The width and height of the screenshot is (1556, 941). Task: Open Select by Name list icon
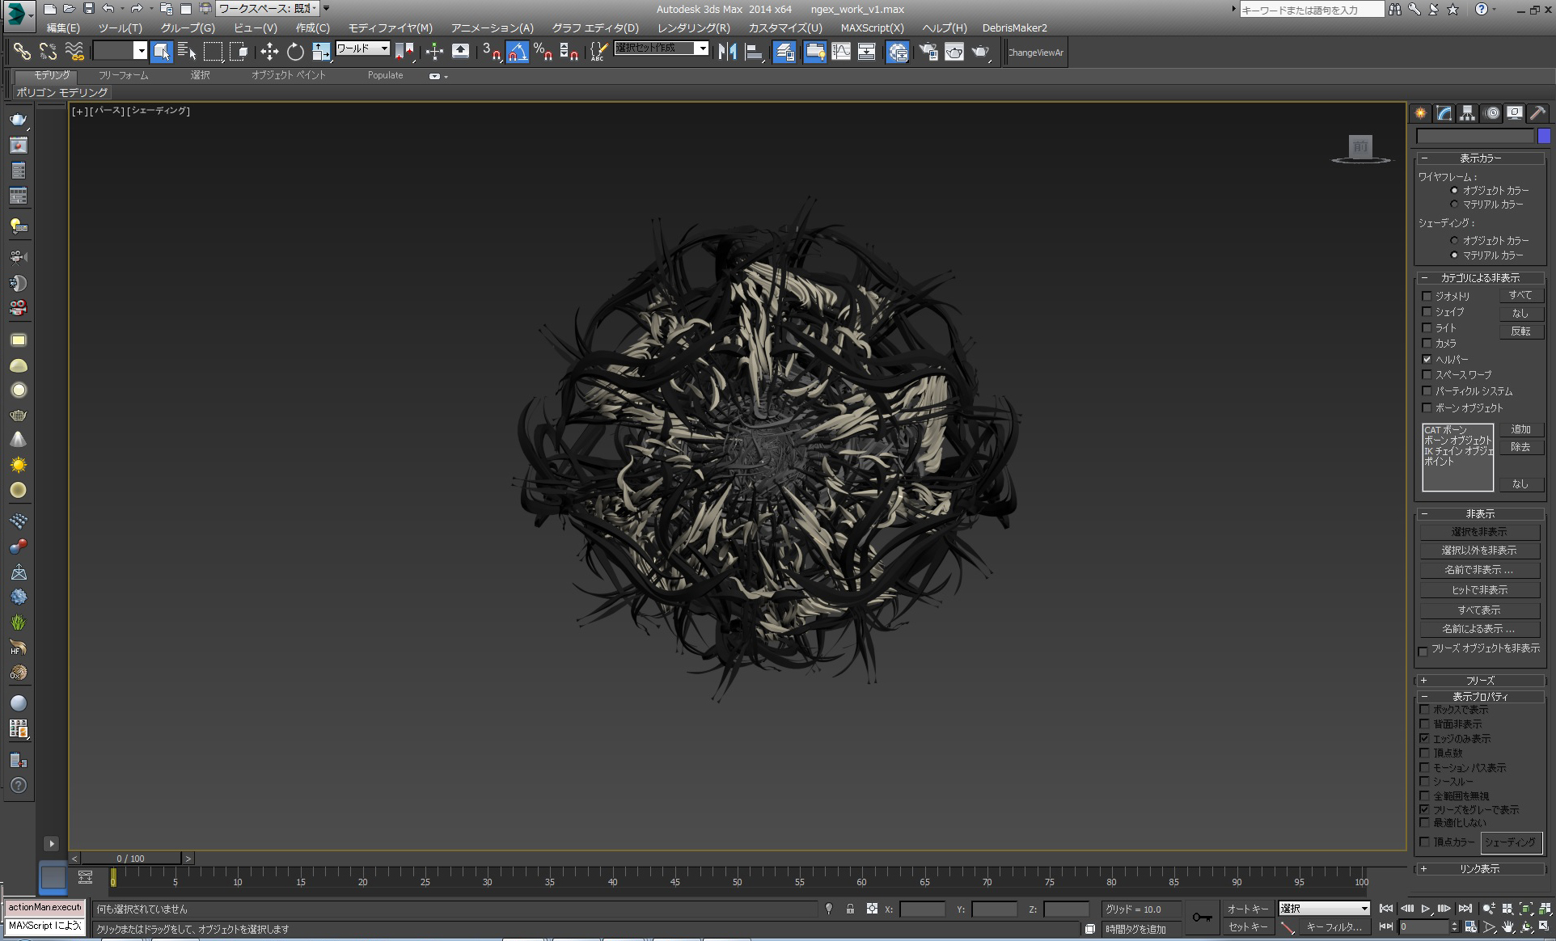(x=188, y=52)
